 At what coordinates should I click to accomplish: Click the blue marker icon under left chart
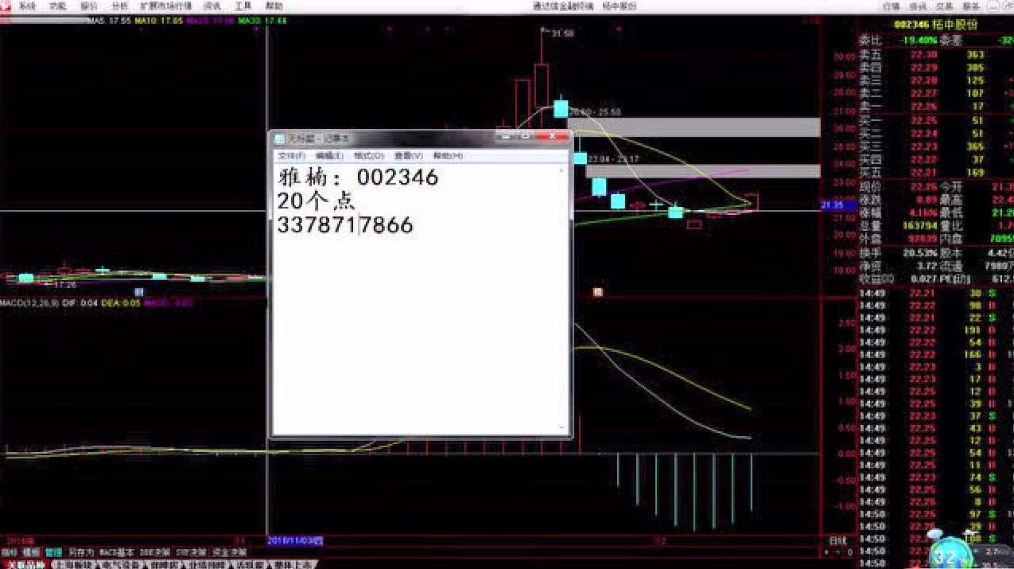tap(139, 292)
